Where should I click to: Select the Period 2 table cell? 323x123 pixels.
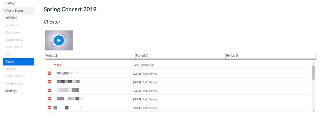90,56
